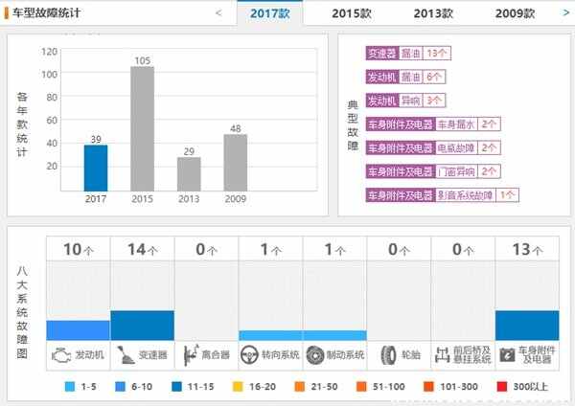Click the brake system (制动系统) disc icon
The height and width of the screenshot is (406, 575).
click(x=313, y=353)
